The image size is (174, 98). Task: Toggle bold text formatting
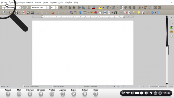[x=61, y=8]
